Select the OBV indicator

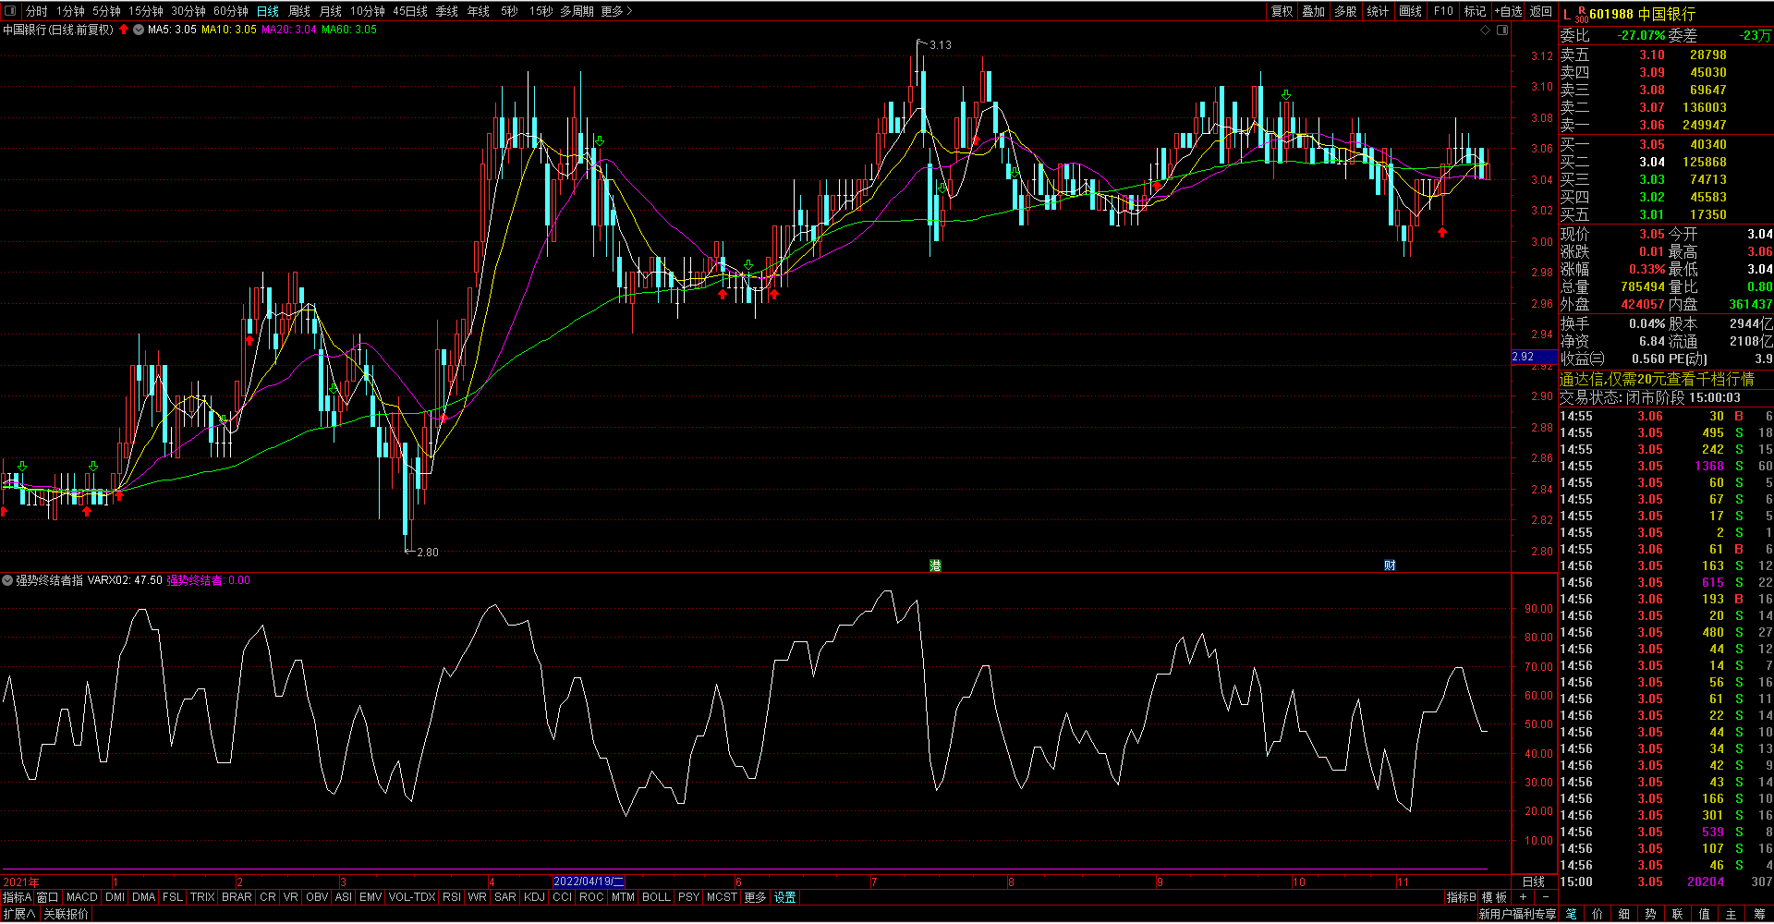317,897
